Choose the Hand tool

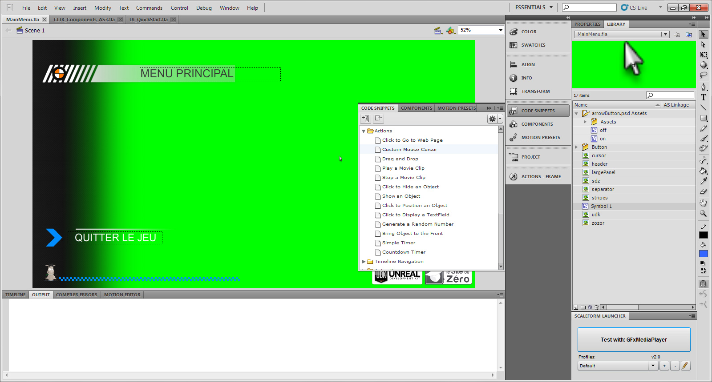point(703,203)
